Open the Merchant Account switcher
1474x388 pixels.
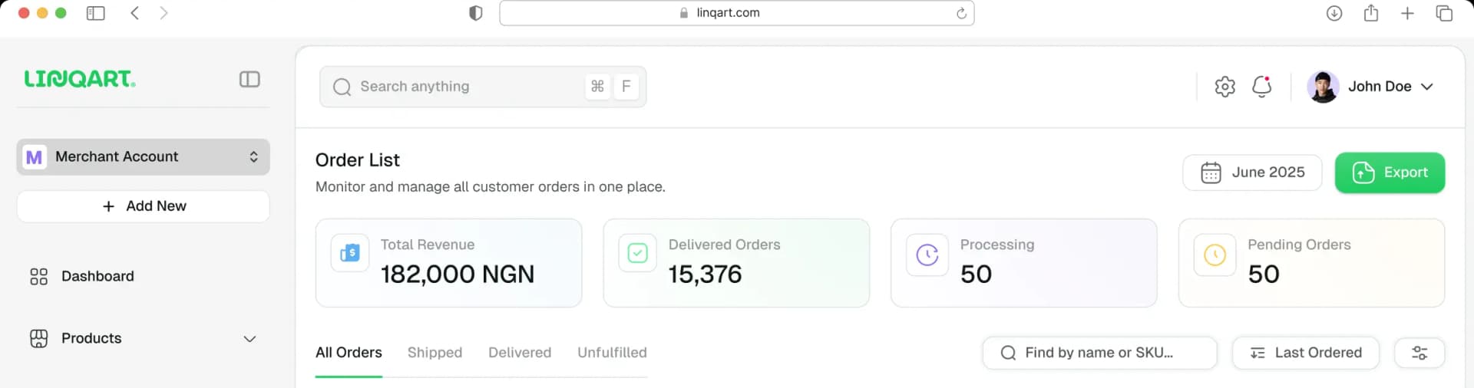[143, 157]
